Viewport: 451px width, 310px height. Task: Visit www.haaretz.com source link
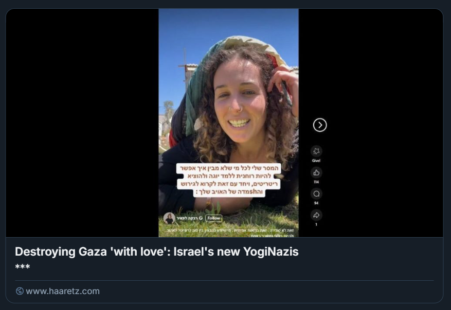[63, 291]
